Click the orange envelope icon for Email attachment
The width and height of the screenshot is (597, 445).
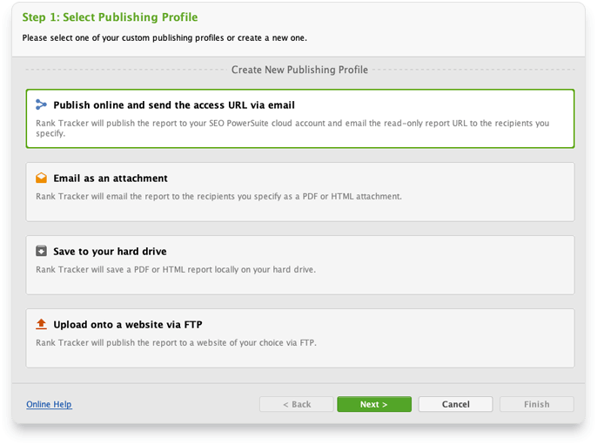tap(41, 178)
